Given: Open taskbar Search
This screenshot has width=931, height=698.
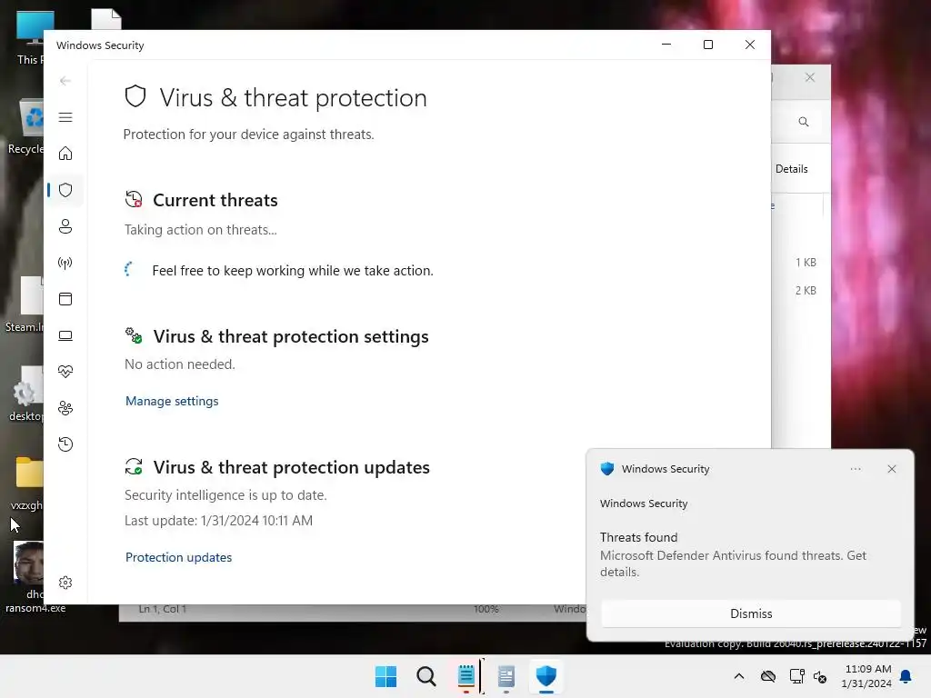Looking at the screenshot, I should point(426,676).
